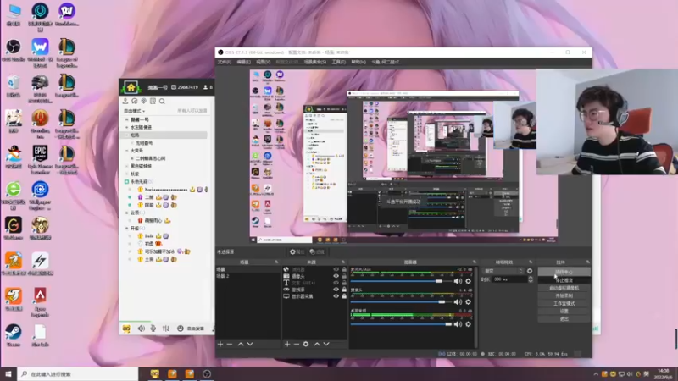Toggle the lock on the first source

coord(344,269)
